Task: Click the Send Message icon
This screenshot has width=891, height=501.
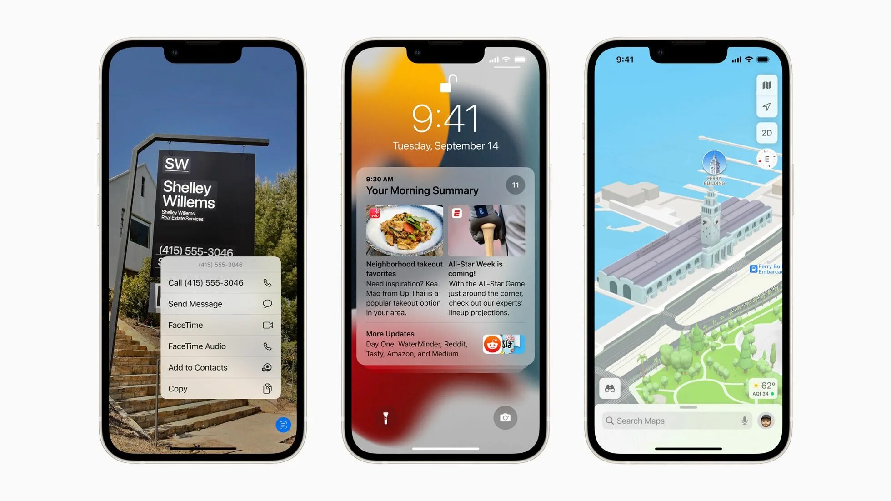Action: tap(267, 303)
